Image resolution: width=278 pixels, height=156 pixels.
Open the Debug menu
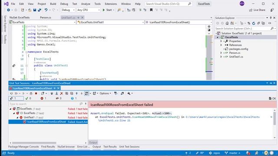coord(64,4)
